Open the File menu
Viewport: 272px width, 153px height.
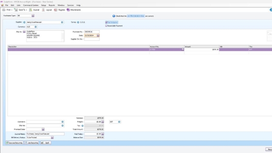point(7,6)
